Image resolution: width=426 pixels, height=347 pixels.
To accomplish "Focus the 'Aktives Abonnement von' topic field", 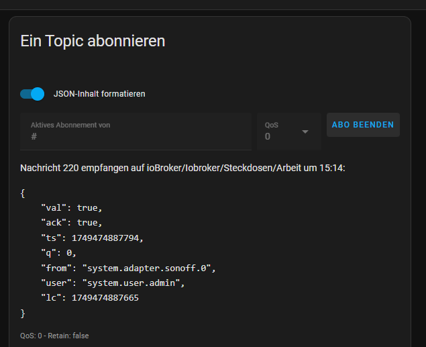I will coord(136,131).
